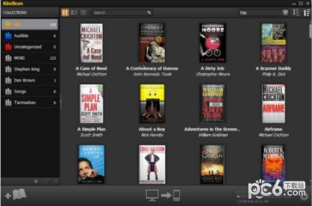This screenshot has width=312, height=206.
Task: Select the All collection
Action: [30, 25]
